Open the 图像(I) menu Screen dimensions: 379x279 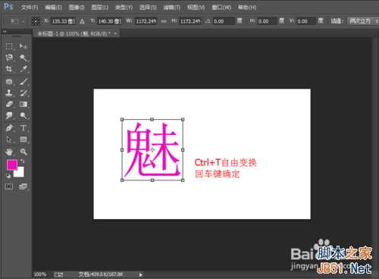[77, 8]
